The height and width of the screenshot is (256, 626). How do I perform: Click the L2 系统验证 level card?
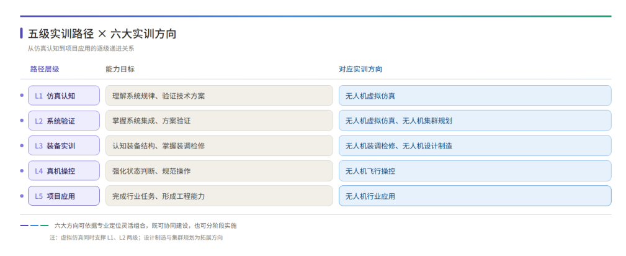pos(64,121)
